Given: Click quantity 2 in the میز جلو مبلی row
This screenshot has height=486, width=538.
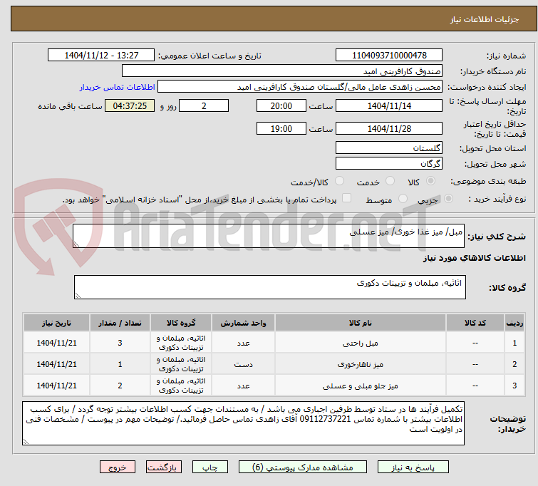Looking at the screenshot, I should point(120,386).
